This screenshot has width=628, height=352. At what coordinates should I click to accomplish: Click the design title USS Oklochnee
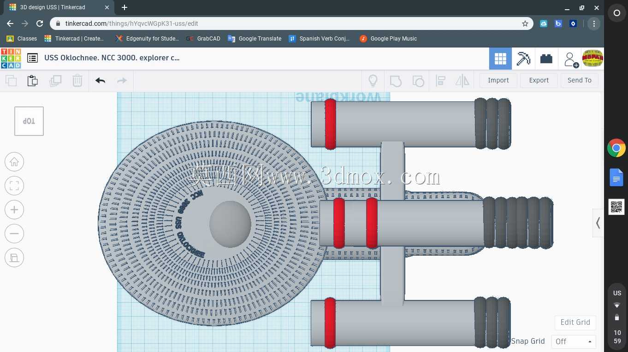(x=112, y=58)
